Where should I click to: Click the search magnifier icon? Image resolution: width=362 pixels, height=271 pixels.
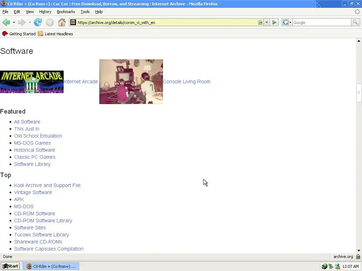click(355, 22)
